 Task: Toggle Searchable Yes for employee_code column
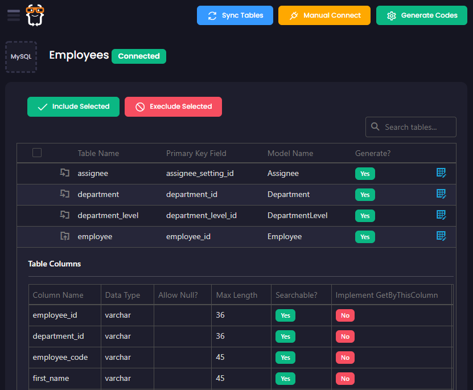[x=285, y=358]
